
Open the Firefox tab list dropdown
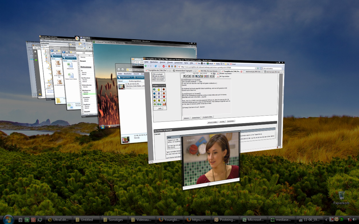(x=284, y=72)
